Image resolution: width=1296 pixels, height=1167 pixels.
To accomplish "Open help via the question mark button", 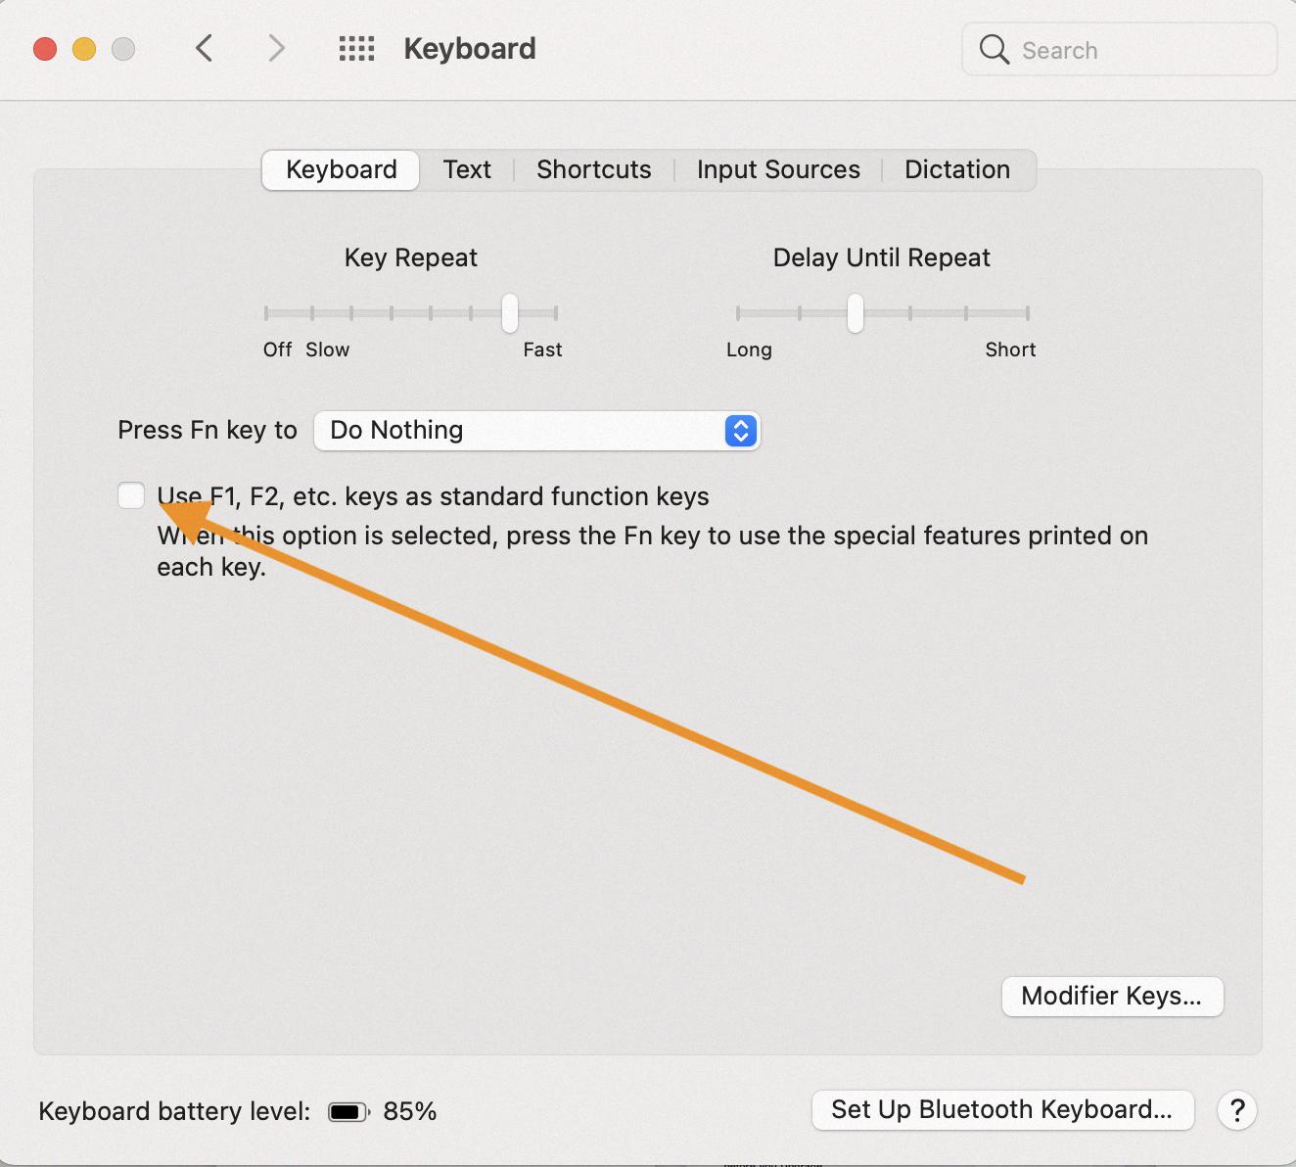I will [1237, 1110].
